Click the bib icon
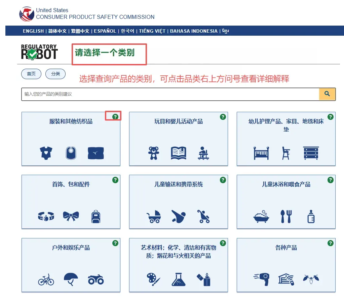 coord(71,153)
